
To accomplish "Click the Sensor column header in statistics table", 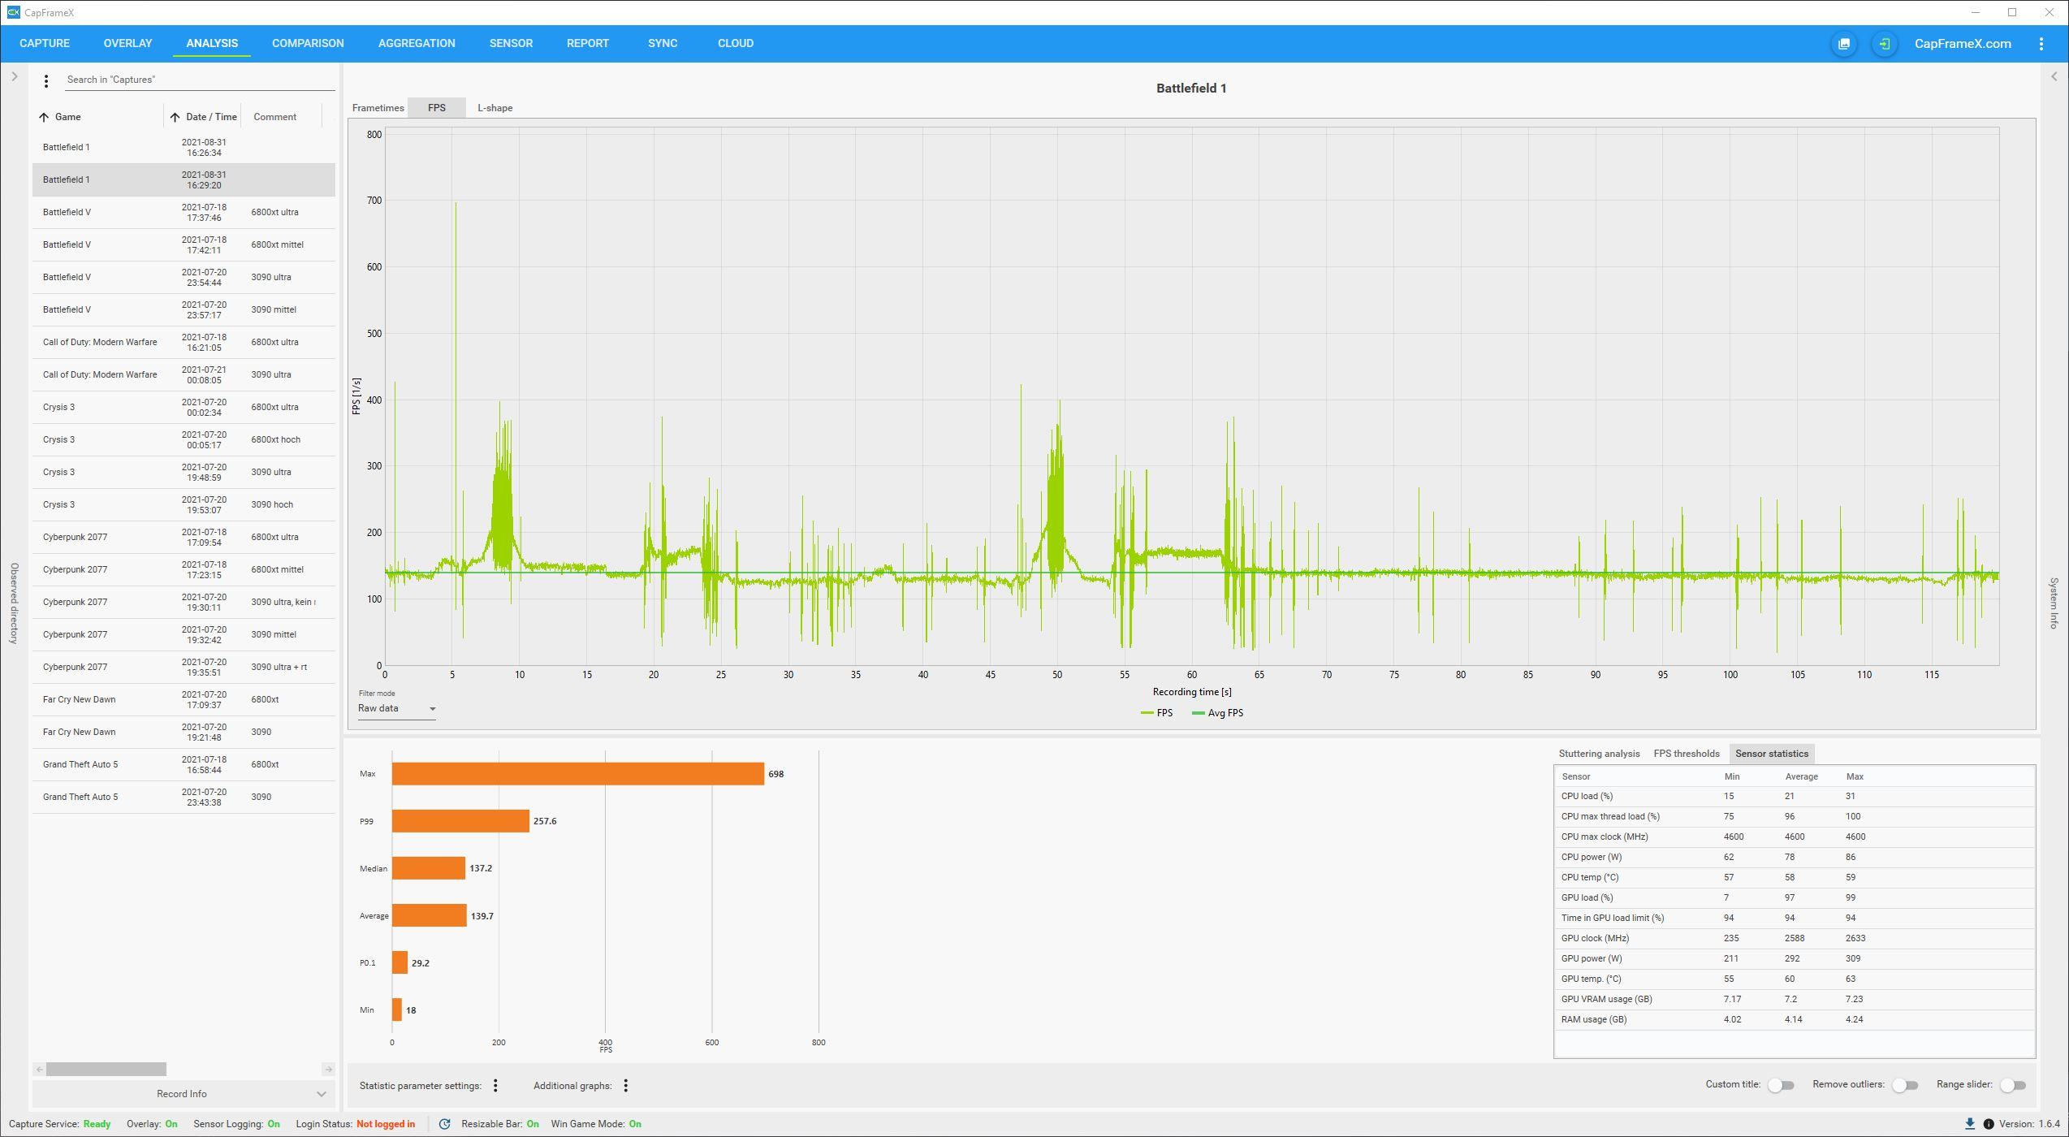I will point(1576,776).
